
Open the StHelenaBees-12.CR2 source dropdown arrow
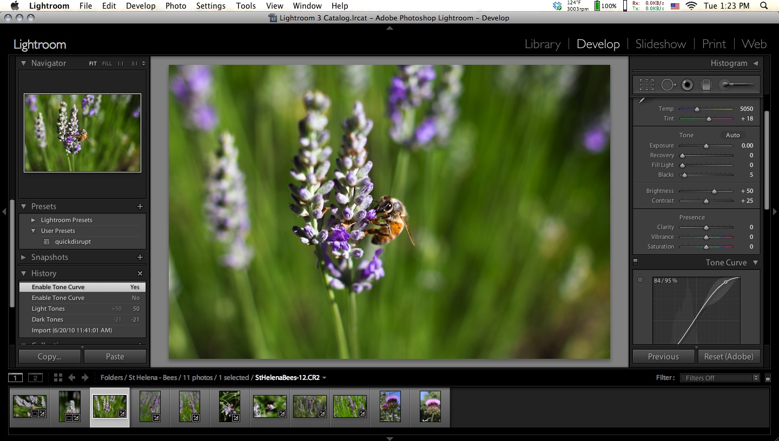325,378
